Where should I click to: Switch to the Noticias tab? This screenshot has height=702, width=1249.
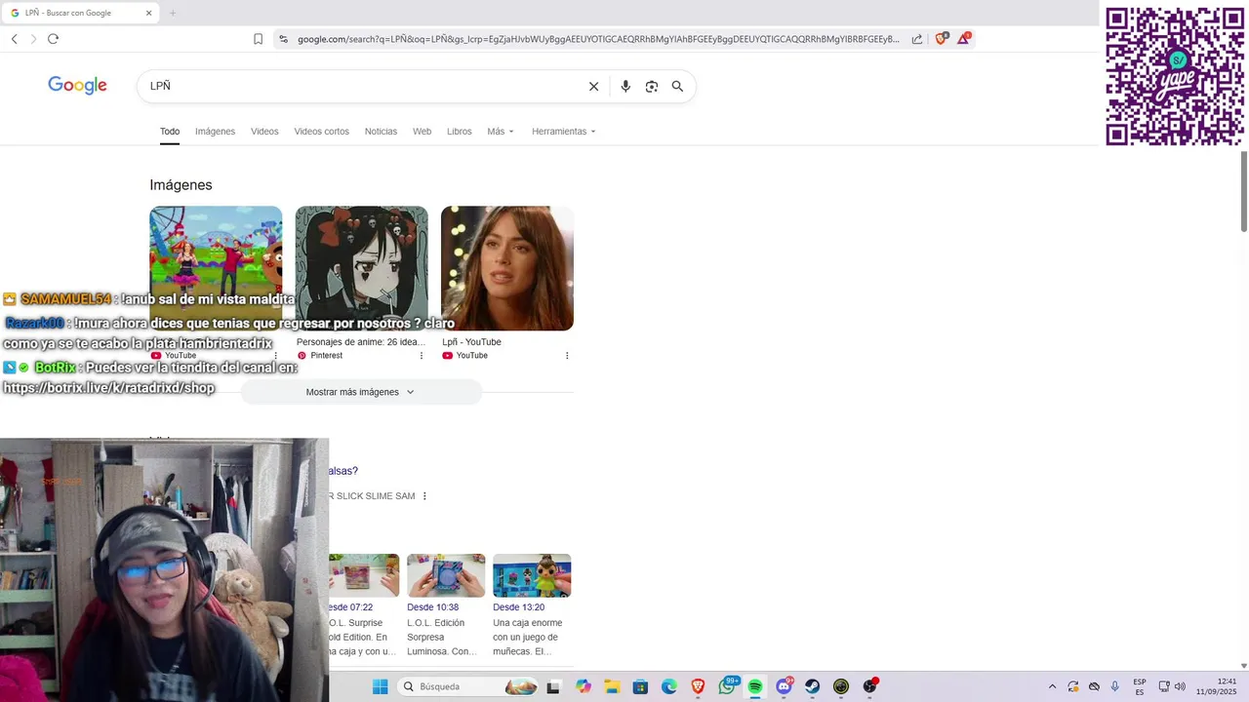(381, 132)
